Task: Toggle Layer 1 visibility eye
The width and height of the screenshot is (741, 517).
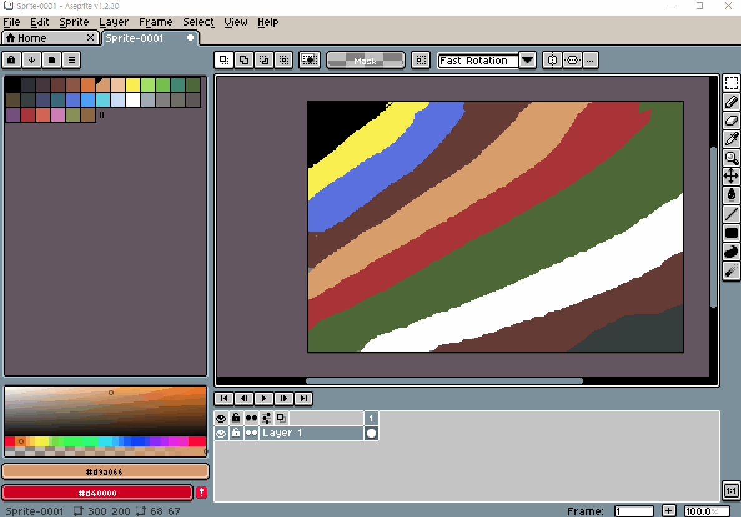Action: 221,433
